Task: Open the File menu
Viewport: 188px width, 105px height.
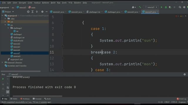Action: pyautogui.click(x=4, y=3)
